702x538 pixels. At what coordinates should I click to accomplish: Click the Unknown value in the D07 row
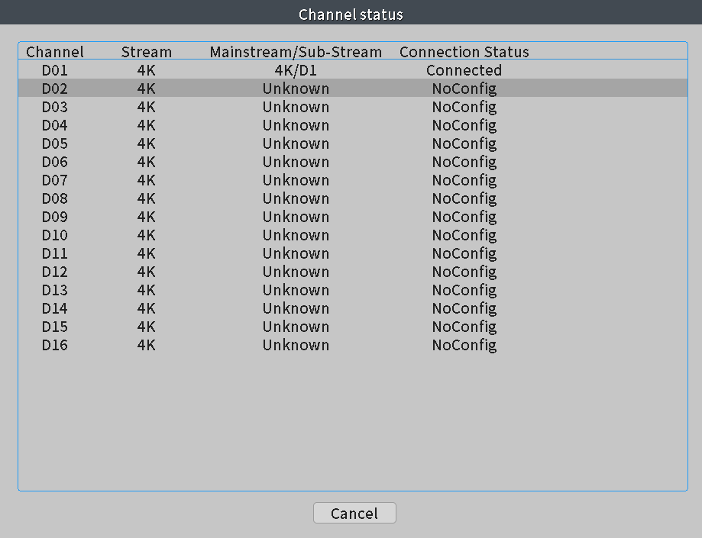pos(296,180)
